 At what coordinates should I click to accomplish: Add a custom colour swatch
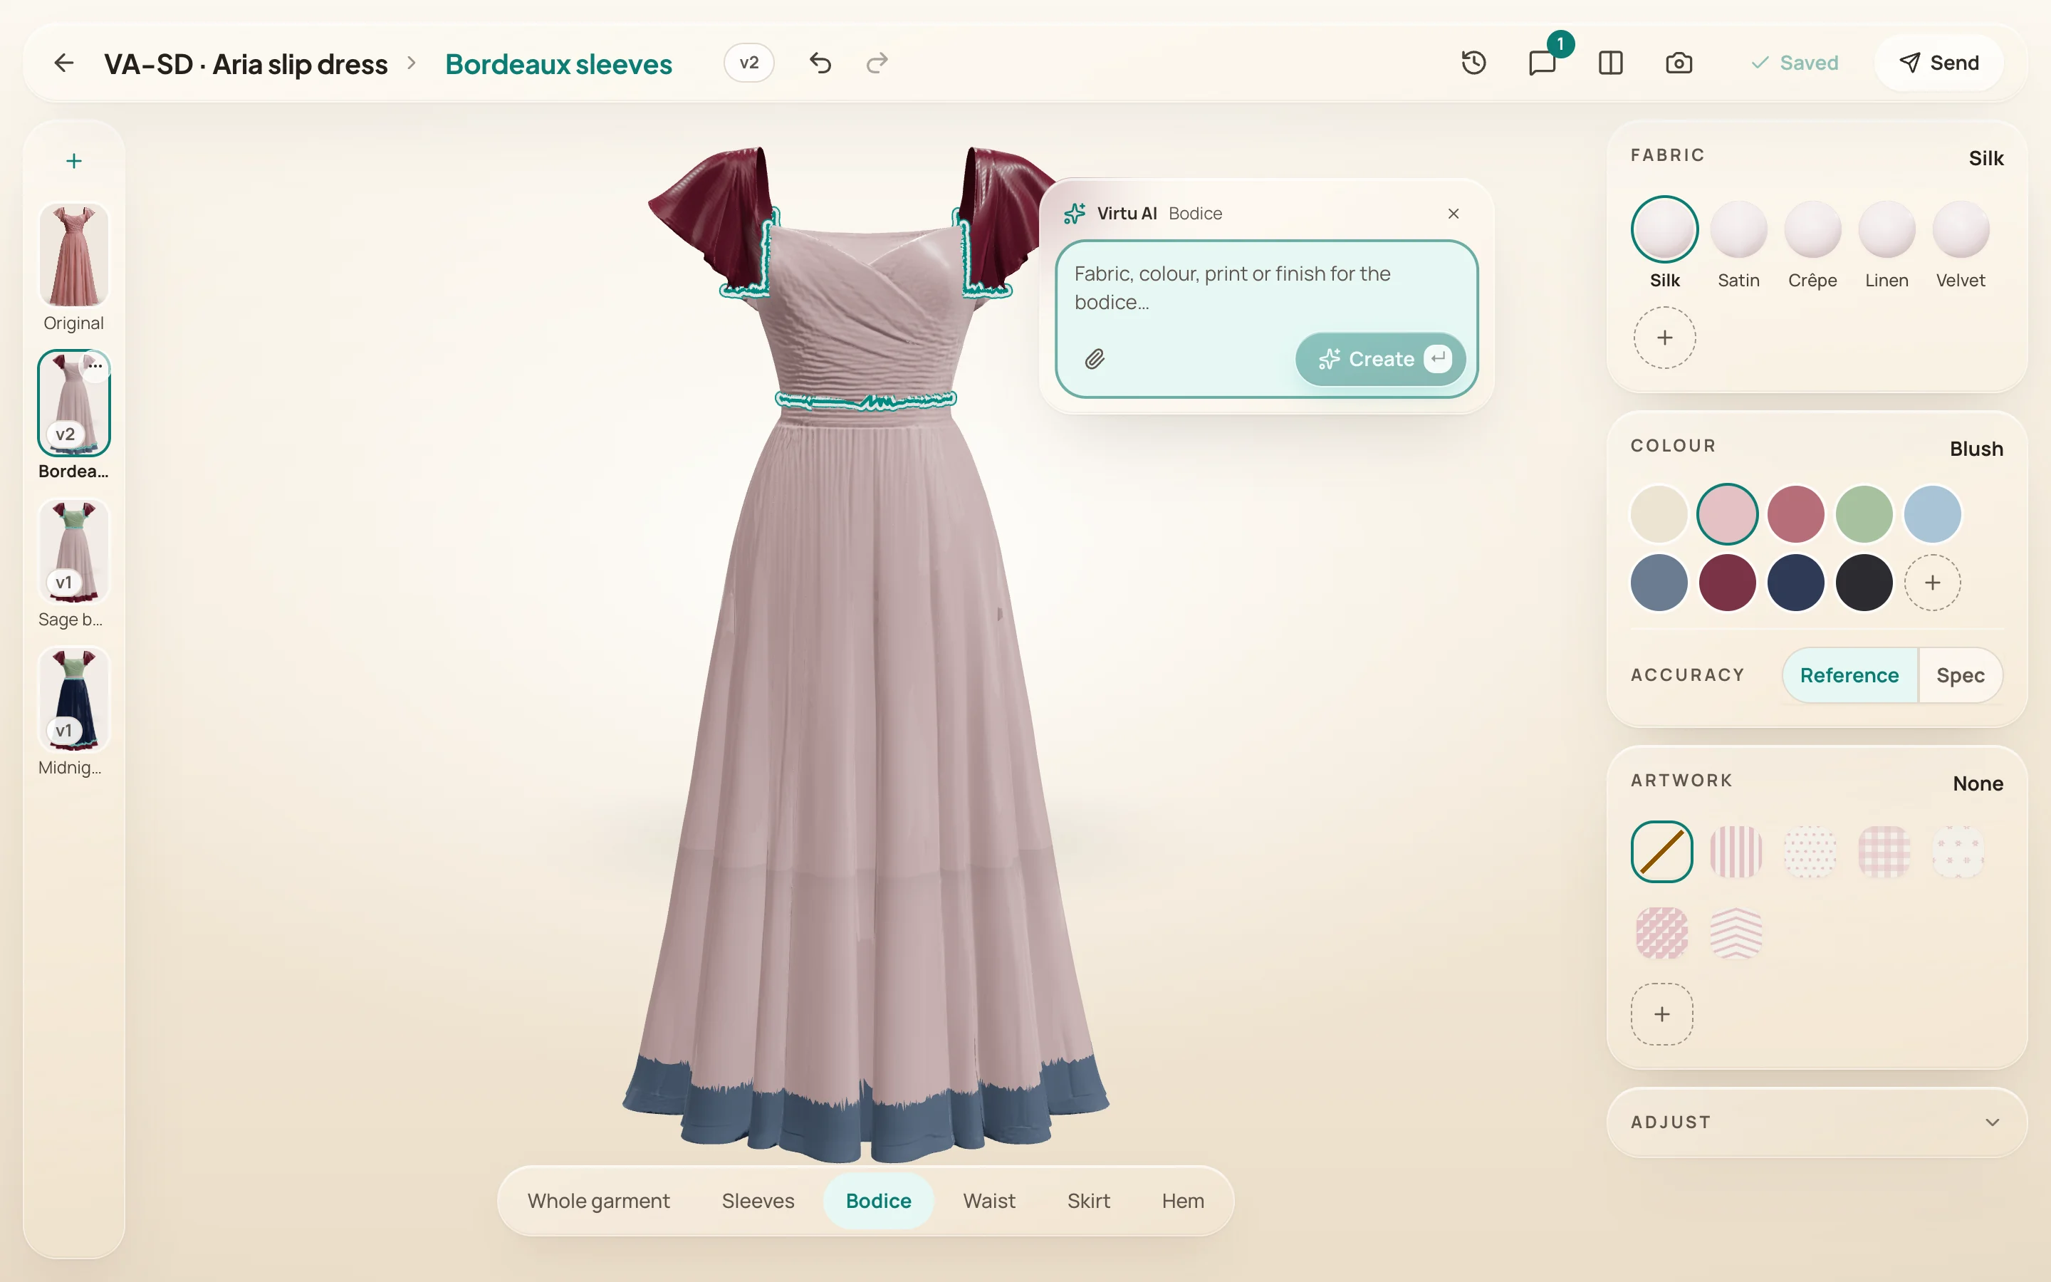point(1932,583)
